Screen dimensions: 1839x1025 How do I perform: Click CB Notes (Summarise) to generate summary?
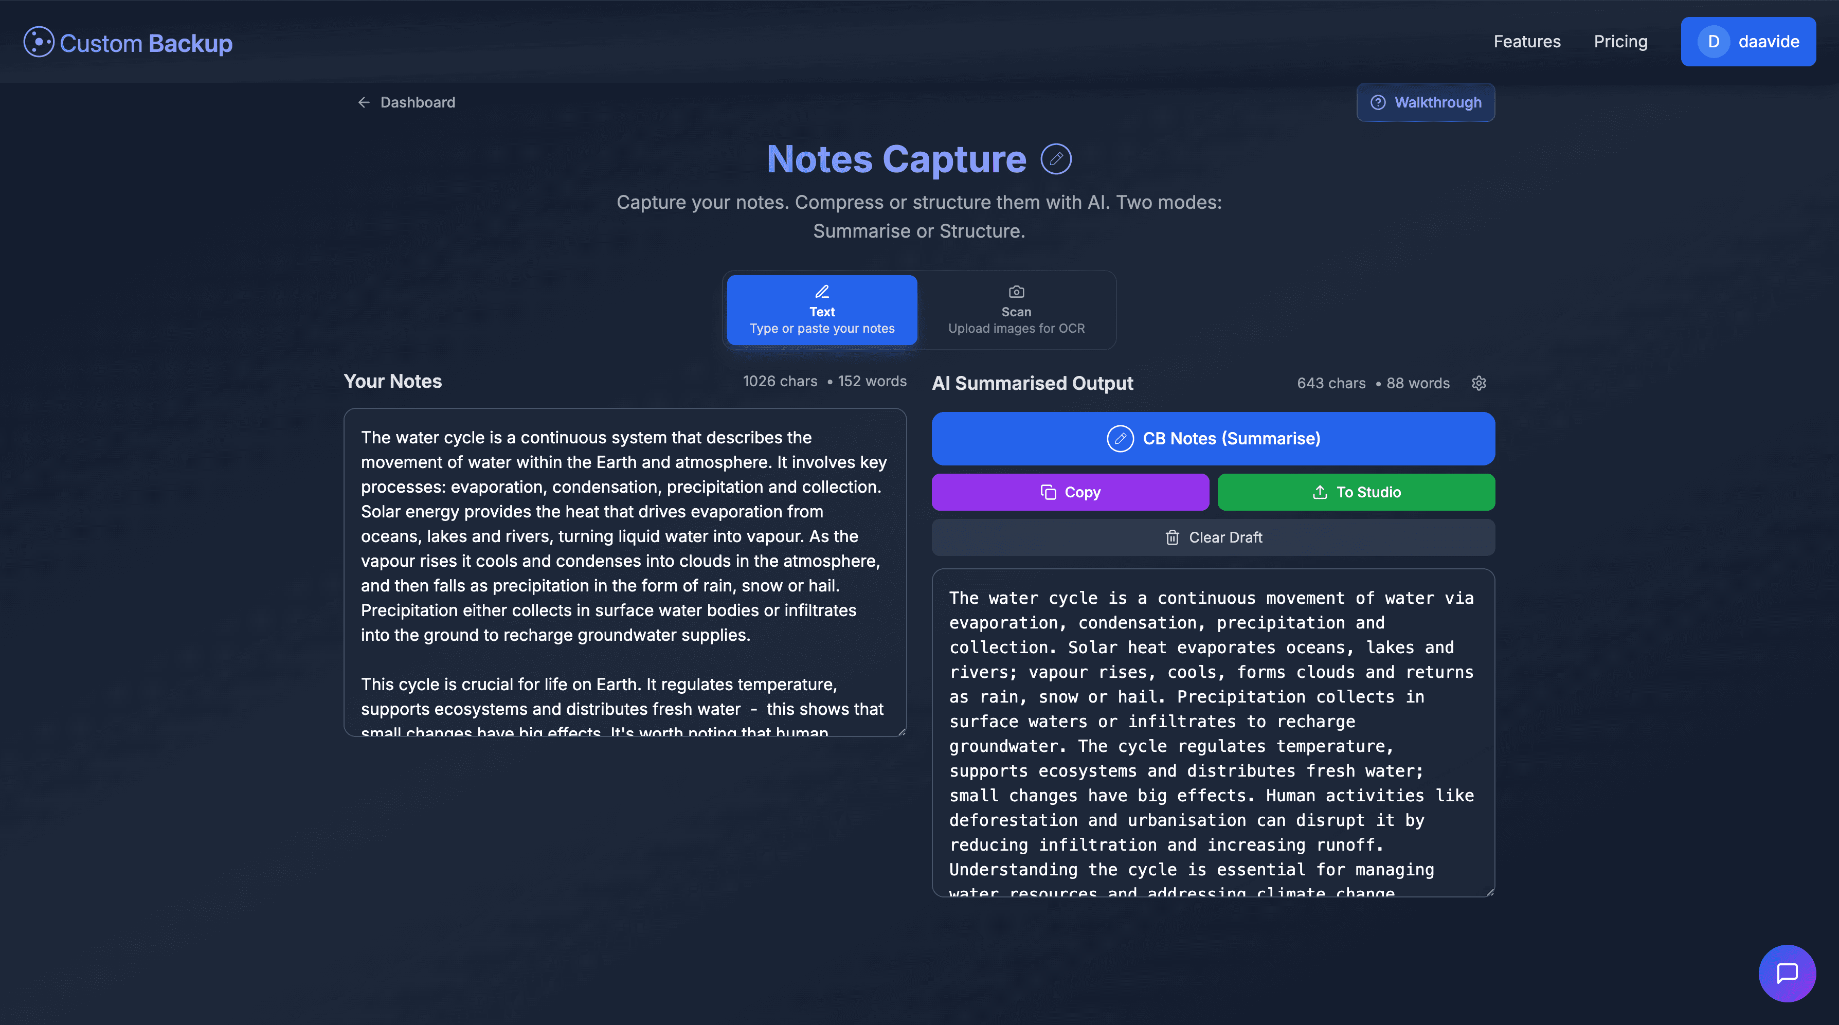pos(1213,438)
